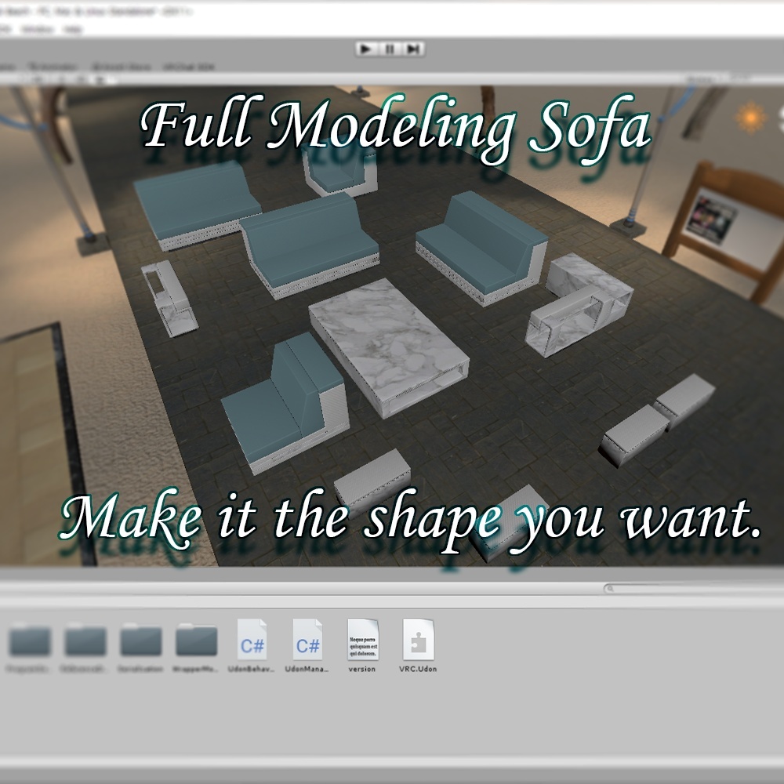This screenshot has height=784, width=784.
Task: Select the VRC.Udon assembly definition asset
Action: (x=418, y=645)
